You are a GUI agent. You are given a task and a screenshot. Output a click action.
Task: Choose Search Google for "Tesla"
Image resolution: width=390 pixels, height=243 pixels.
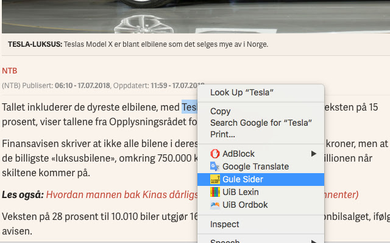point(261,123)
